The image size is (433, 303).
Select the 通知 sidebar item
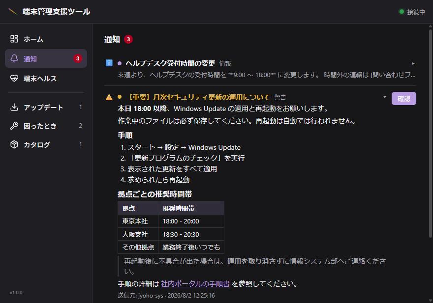[x=46, y=58]
